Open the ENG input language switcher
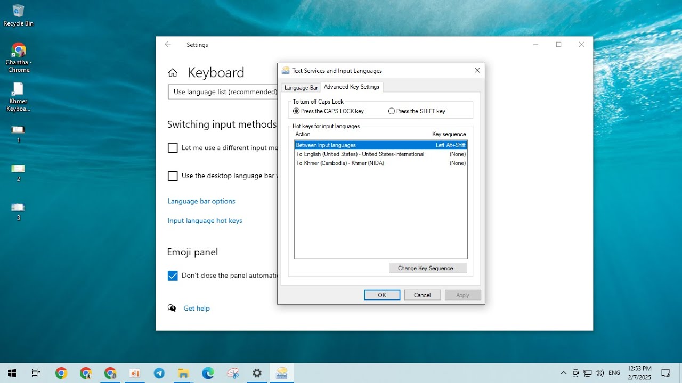This screenshot has height=383, width=682. coord(614,373)
